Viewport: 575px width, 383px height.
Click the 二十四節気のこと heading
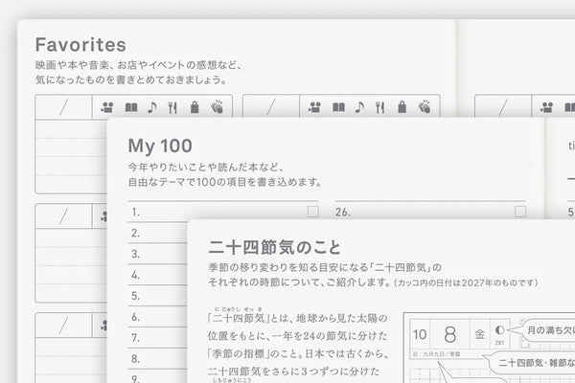(275, 247)
